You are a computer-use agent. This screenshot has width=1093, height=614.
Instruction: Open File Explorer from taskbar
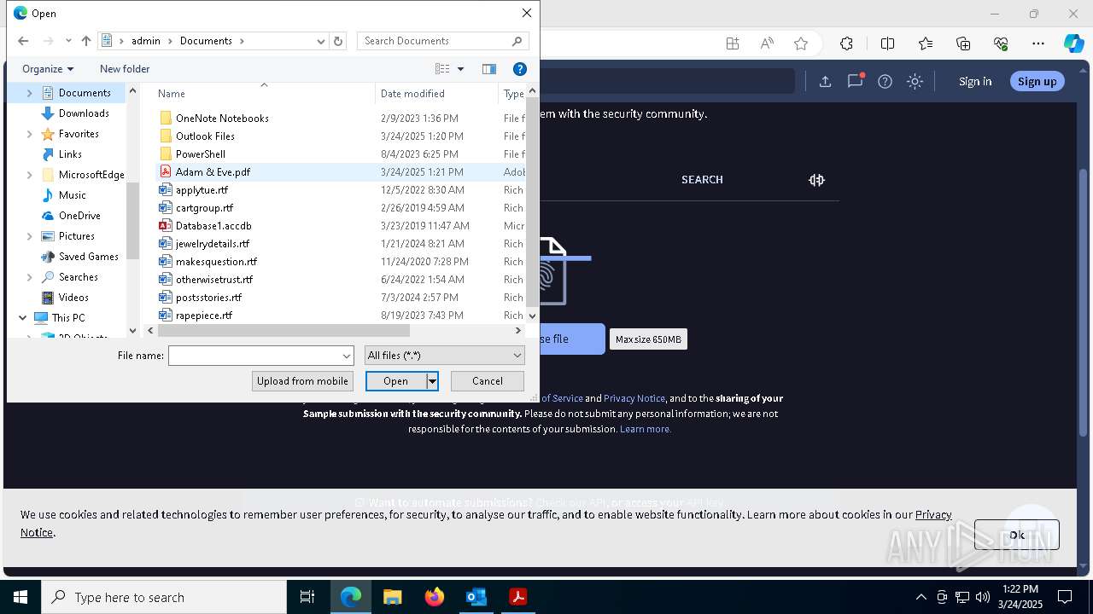[392, 597]
